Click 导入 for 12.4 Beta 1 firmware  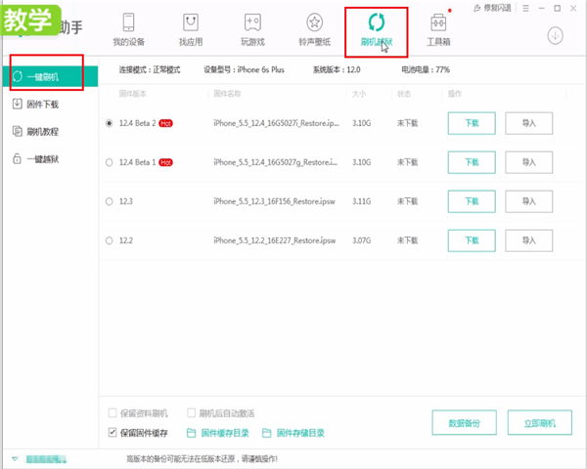(529, 161)
